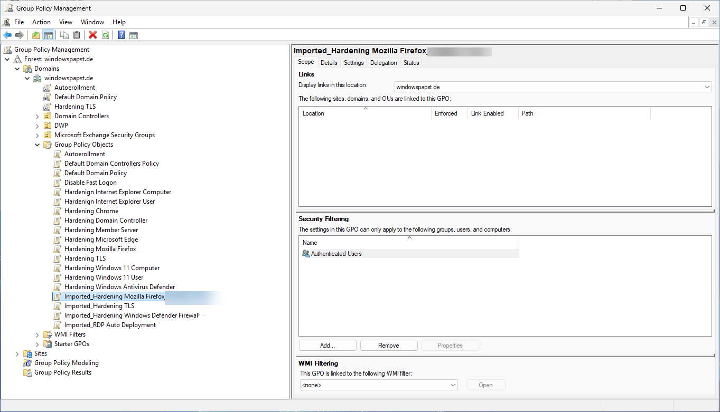This screenshot has height=412, width=720.
Task: Open the Display links location dropdown
Action: (707, 87)
